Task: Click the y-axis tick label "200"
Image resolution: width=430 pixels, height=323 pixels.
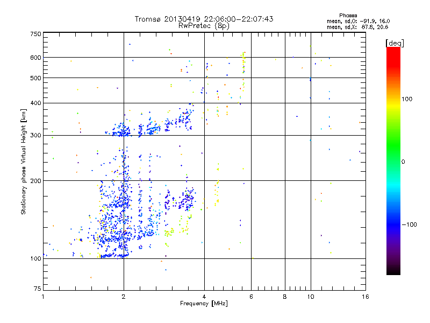Action: (35, 181)
